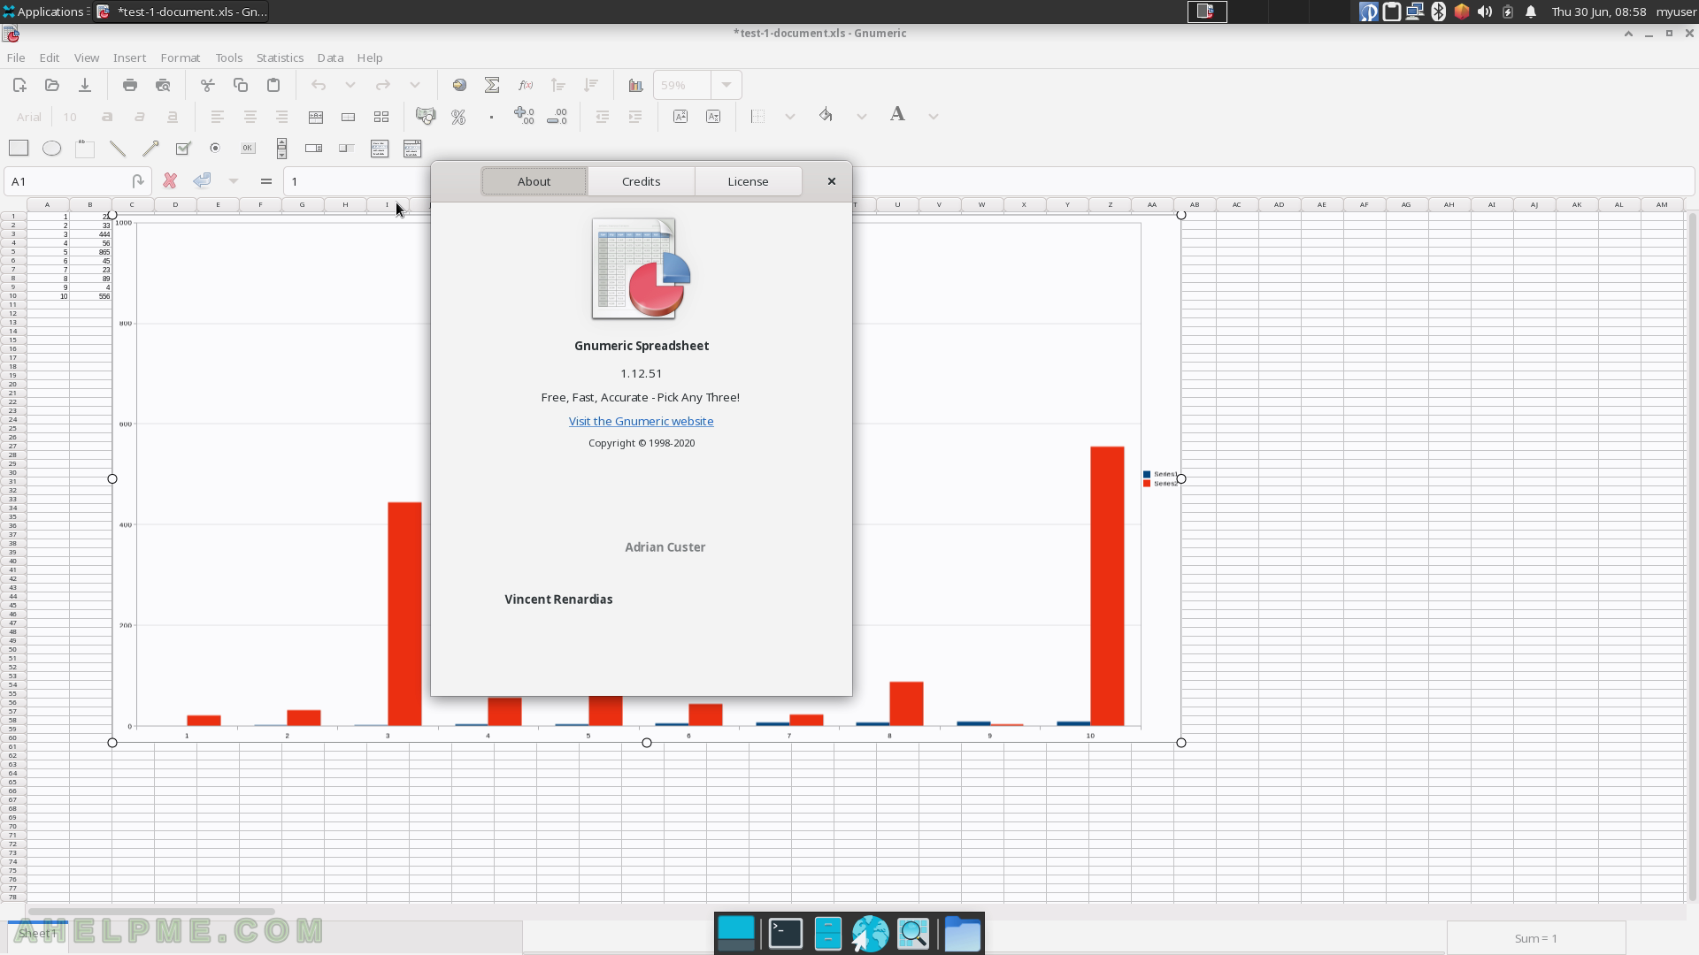Open font color dropdown arrow
1699x955 pixels.
(x=934, y=117)
